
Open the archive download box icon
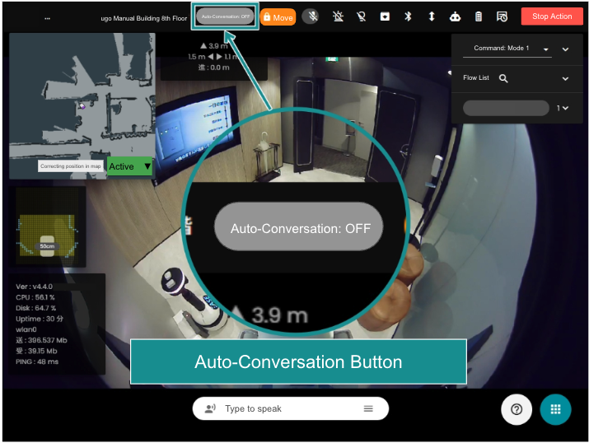(385, 16)
